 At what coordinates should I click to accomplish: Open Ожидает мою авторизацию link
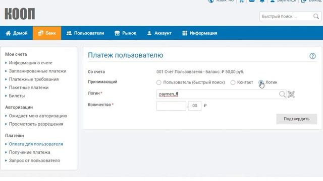point(38,116)
